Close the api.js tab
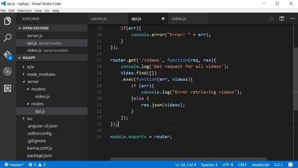This screenshot has width=298, height=168. [163, 19]
